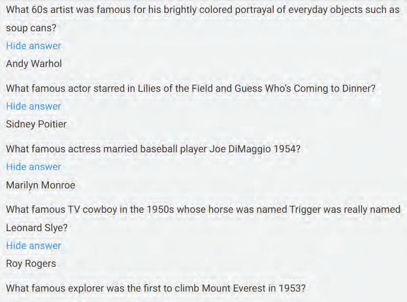This screenshot has width=407, height=302.
Task: Hide answer for the Joe DiMaggio question
Action: coord(34,167)
